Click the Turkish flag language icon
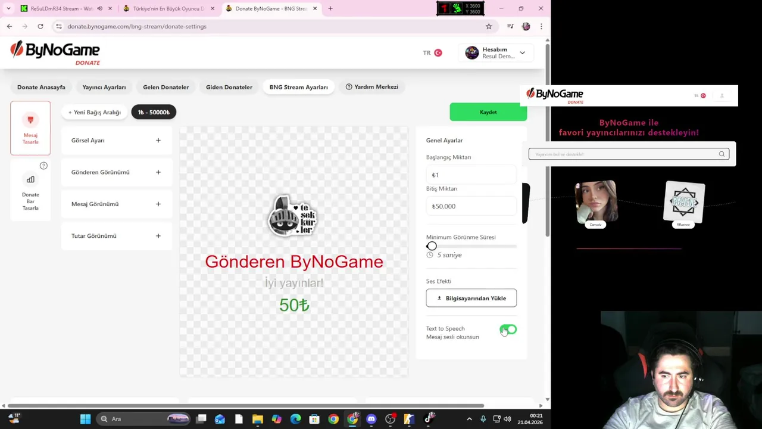This screenshot has height=429, width=762. (x=438, y=52)
